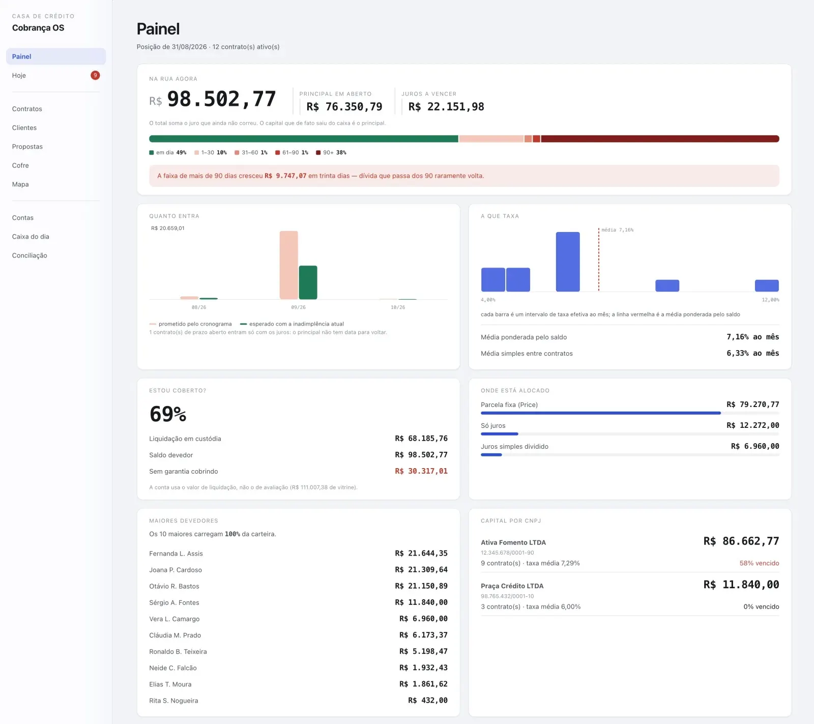Screen dimensions: 814x724
Task: Click the R$ 98.502,77 total value
Action: 213,99
